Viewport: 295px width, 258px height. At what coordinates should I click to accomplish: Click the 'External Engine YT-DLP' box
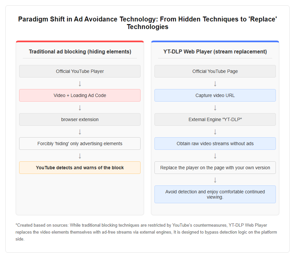click(215, 119)
